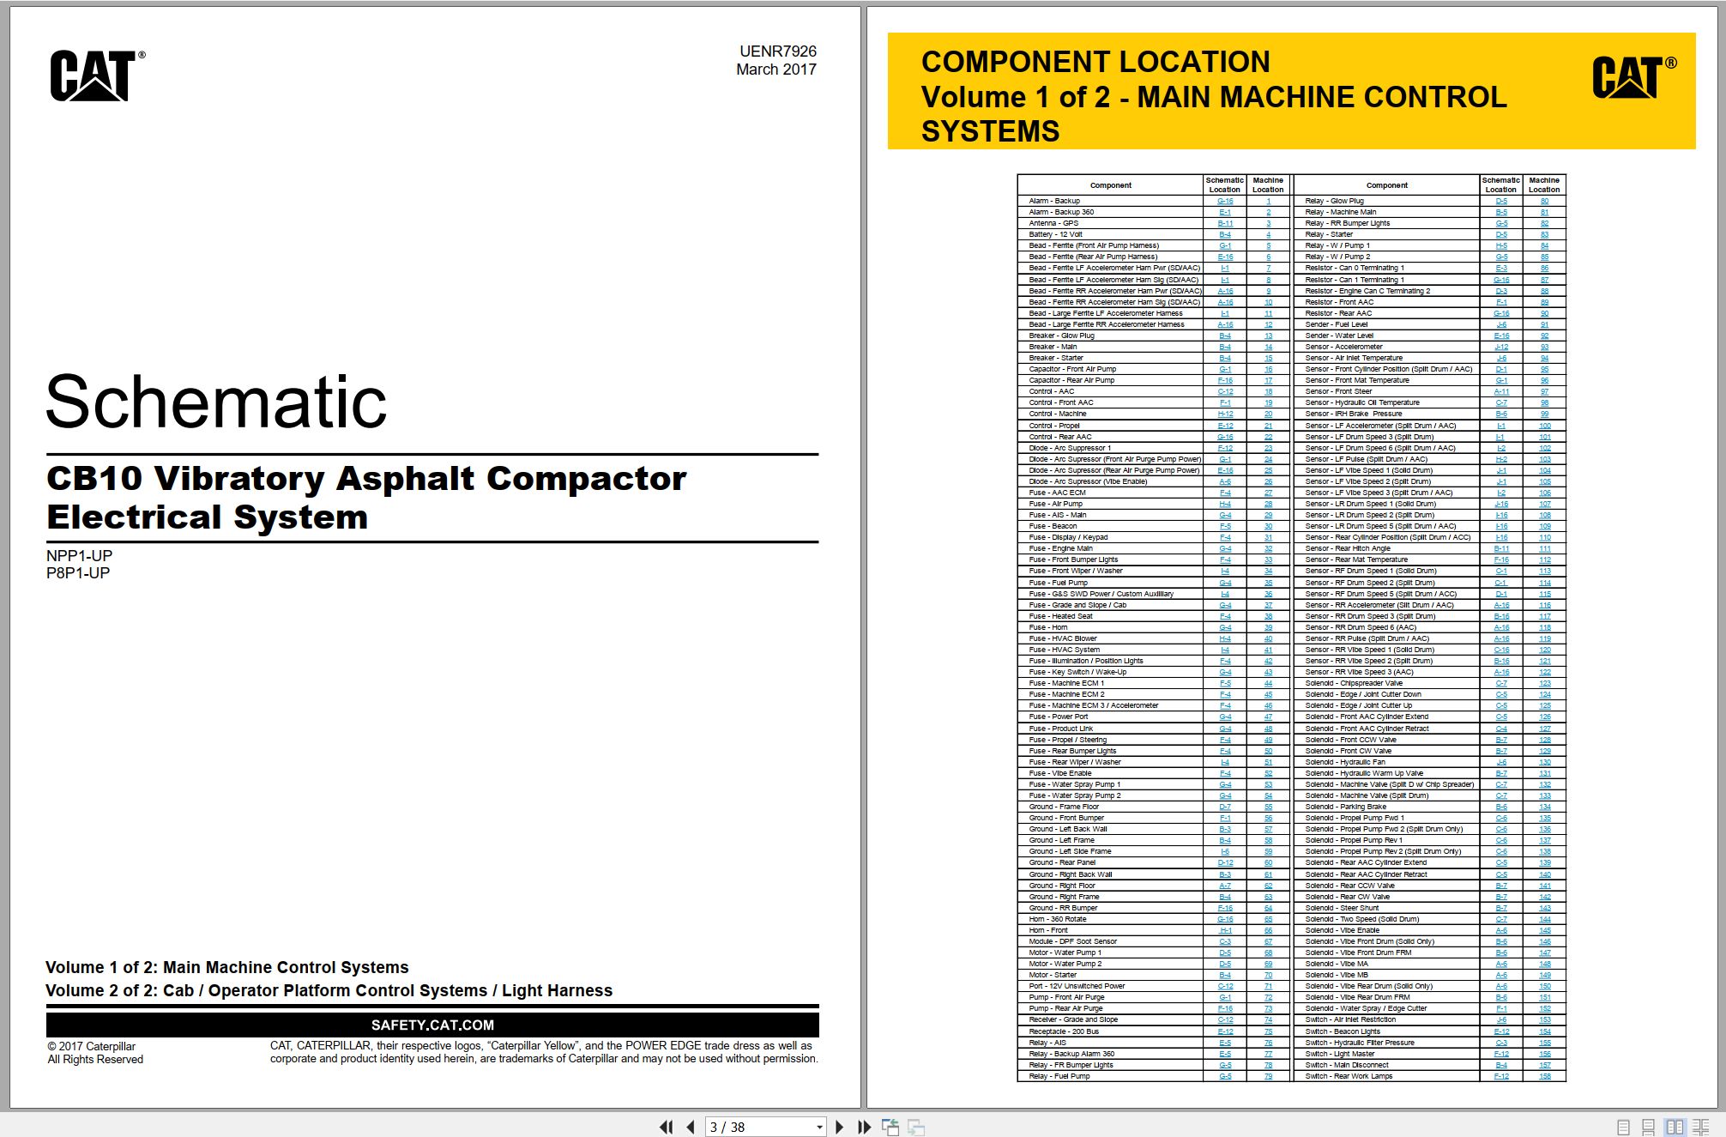Open machine location 4 for Battery - 12 Volt
Viewport: 1726px width, 1137px height.
pyautogui.click(x=1268, y=234)
